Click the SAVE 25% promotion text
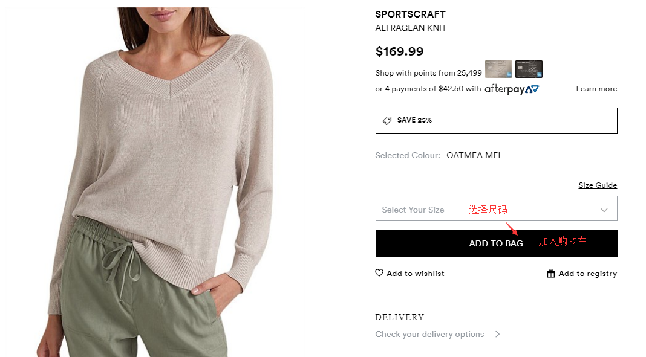This screenshot has width=646, height=357. coord(414,120)
